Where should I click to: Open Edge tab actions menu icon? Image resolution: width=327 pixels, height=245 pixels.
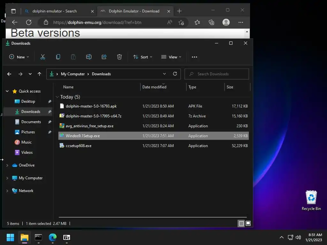click(13, 11)
